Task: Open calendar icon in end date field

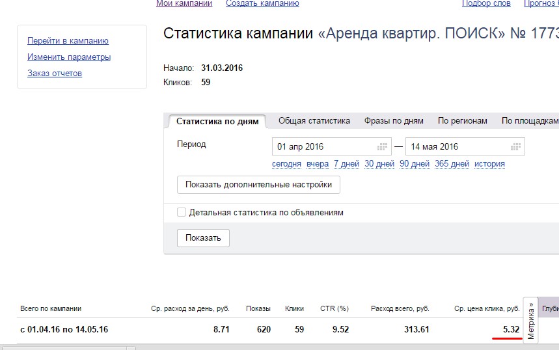Action: [515, 147]
